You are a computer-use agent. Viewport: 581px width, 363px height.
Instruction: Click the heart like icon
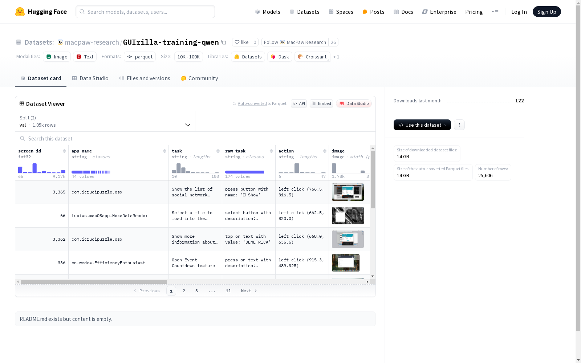pyautogui.click(x=237, y=42)
